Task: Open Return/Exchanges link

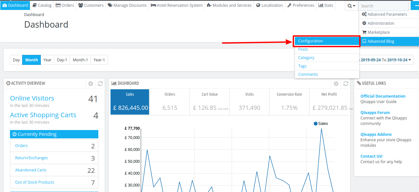Action: pos(31,158)
